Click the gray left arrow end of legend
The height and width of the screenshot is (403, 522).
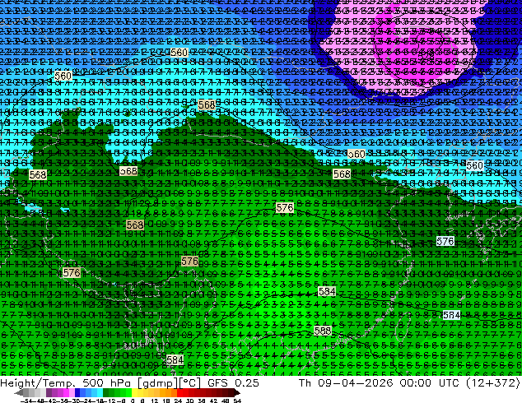pyautogui.click(x=18, y=393)
